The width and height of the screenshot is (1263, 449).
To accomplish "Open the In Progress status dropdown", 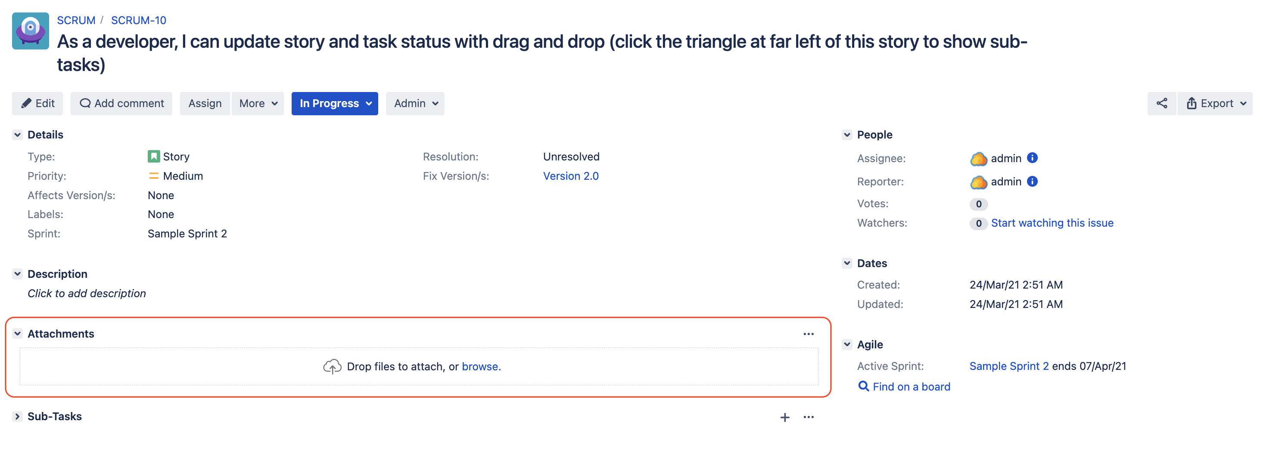I will pyautogui.click(x=334, y=103).
